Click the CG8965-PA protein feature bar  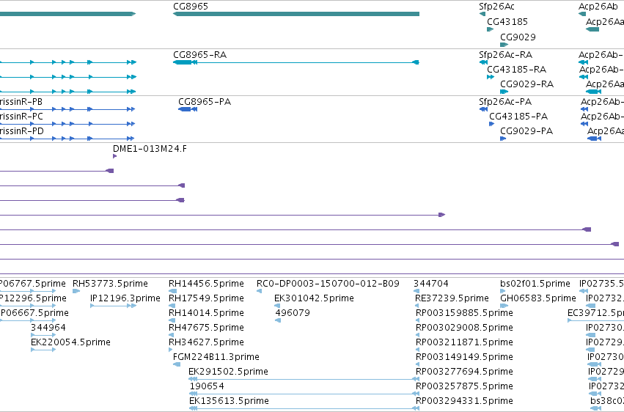[x=188, y=109]
